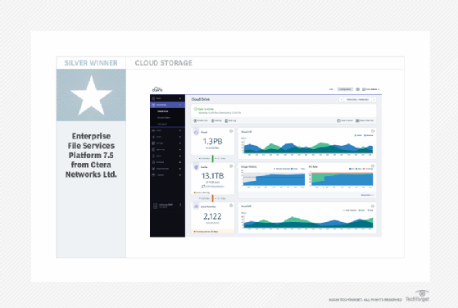Click the purple cloud icon on the Cloud card
Viewport: 458px width, 308px height.
click(197, 132)
